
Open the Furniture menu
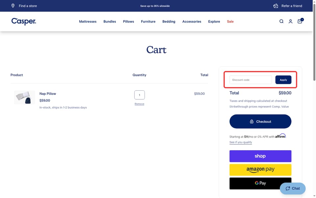point(148,21)
